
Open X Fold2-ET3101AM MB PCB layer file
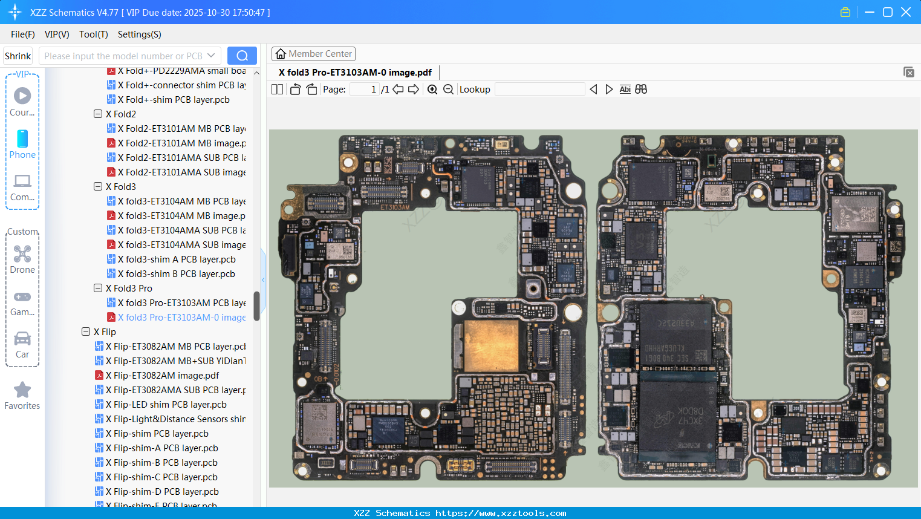177,128
